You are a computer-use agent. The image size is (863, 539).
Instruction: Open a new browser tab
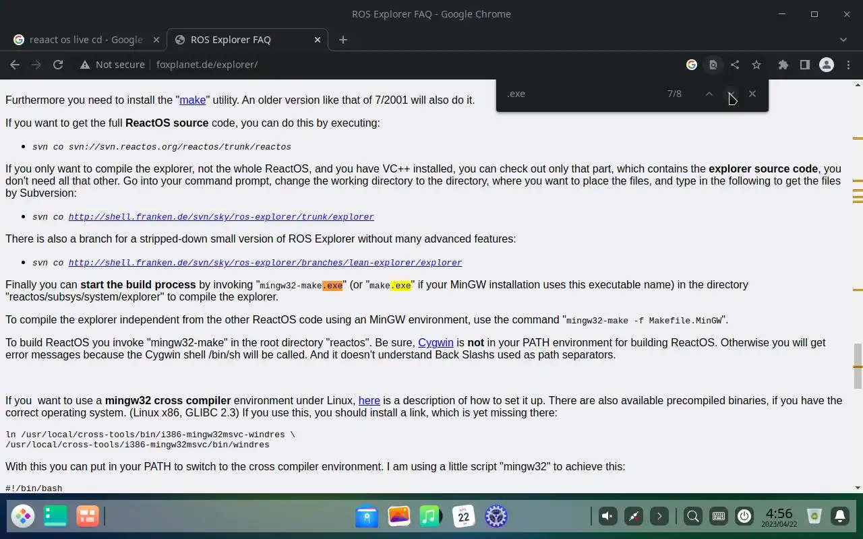click(x=343, y=40)
